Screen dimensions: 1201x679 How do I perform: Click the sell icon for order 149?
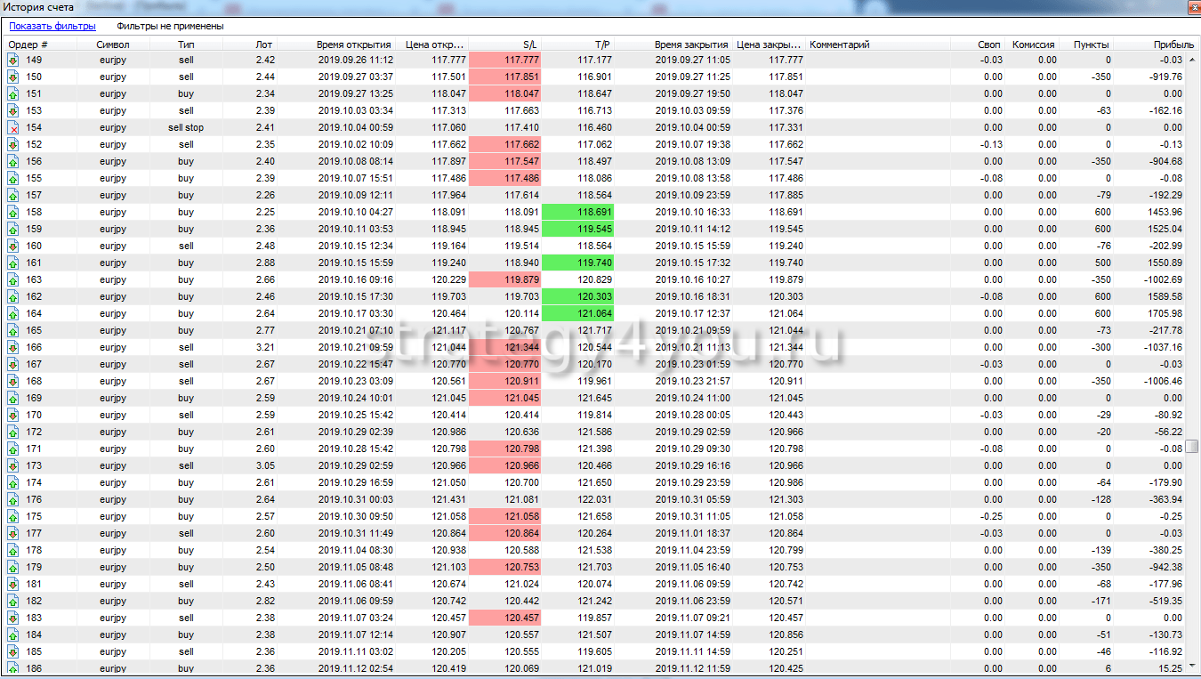pos(13,61)
